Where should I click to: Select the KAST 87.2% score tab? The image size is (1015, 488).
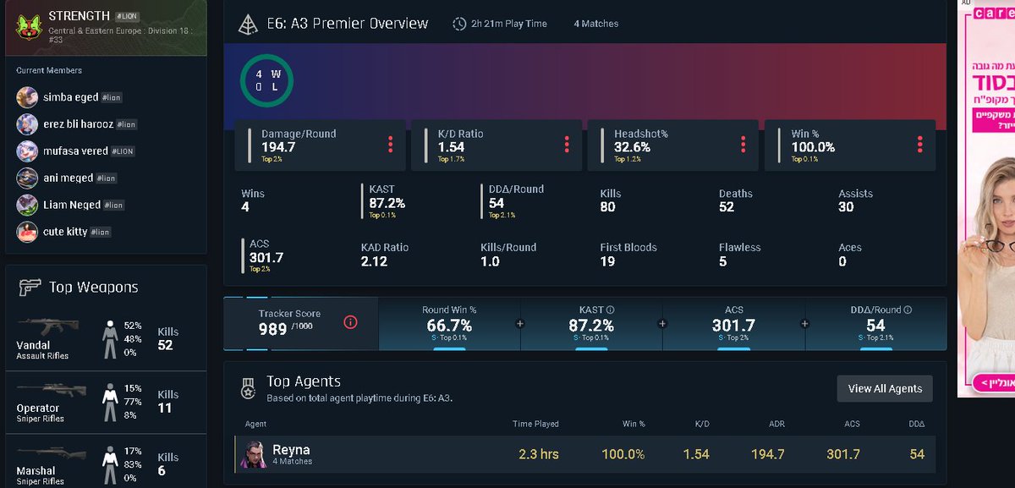click(591, 324)
